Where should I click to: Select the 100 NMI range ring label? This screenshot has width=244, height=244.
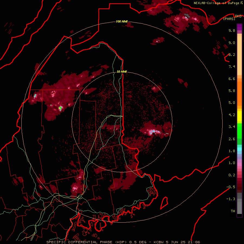pyautogui.click(x=122, y=21)
